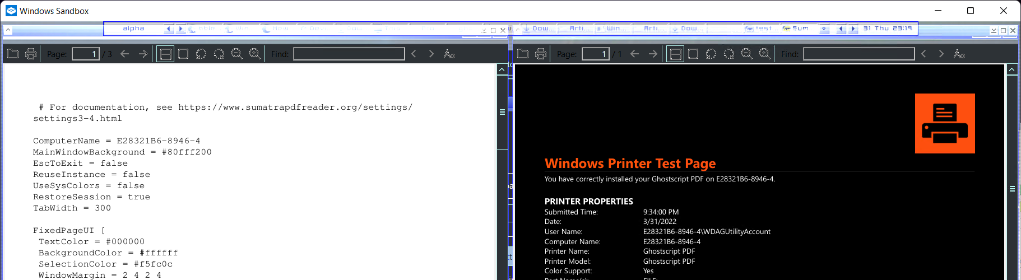Go to next page in Printer Test Page window
Screen dimensions: 1021x280
tap(653, 54)
